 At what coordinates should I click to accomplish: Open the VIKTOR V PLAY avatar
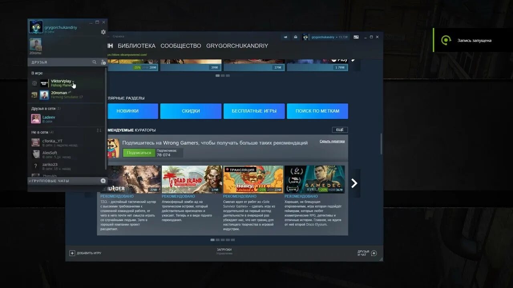(x=44, y=83)
